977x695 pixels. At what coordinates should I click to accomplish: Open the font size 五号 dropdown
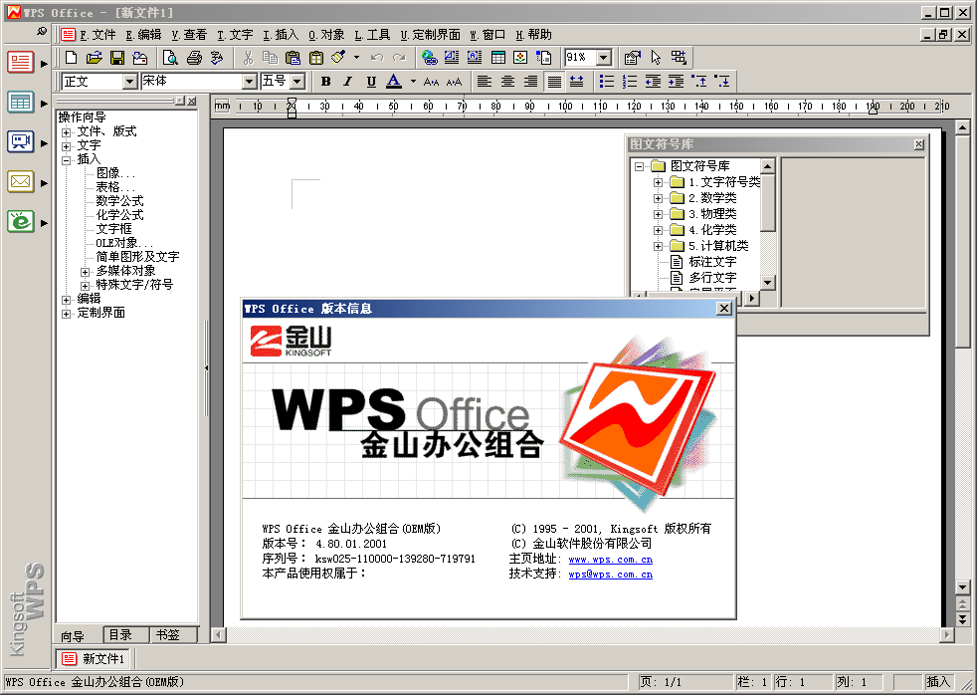[297, 81]
